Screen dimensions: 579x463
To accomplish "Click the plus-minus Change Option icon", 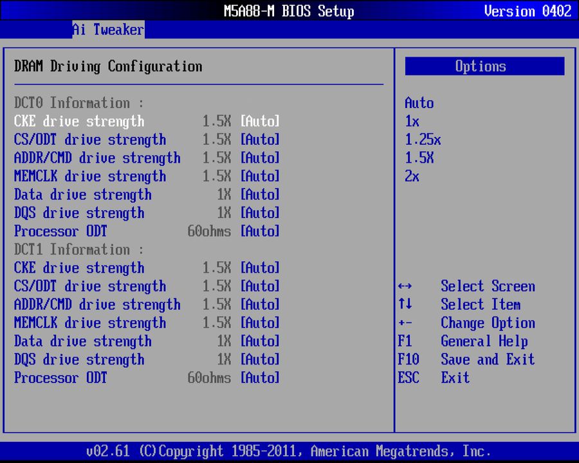I will click(x=405, y=323).
